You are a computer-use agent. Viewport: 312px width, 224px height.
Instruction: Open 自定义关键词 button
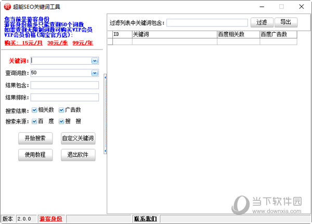(78, 138)
